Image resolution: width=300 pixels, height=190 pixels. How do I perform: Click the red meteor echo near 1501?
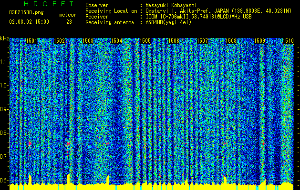coord(30,143)
